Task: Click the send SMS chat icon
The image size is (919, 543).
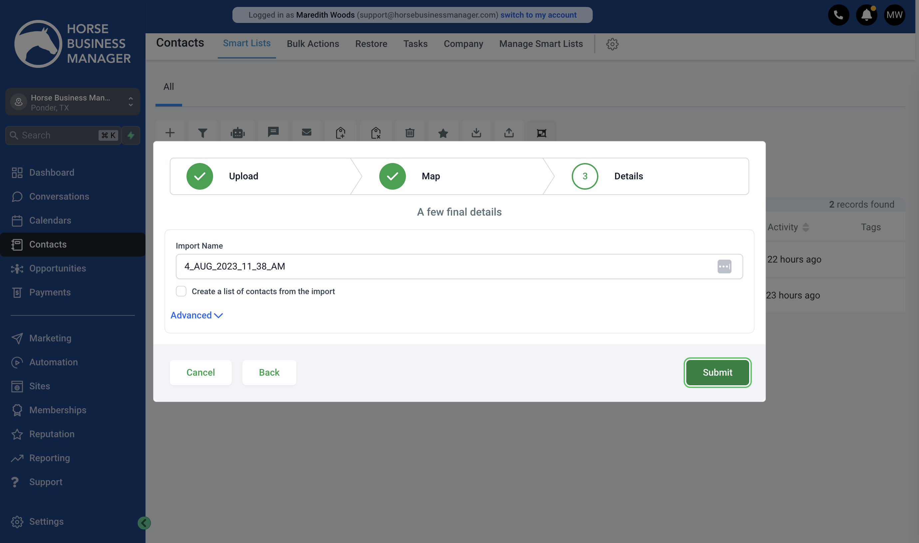Action: (x=273, y=132)
